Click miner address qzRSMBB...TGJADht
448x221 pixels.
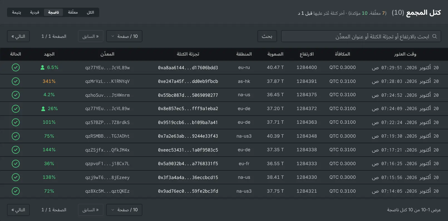click(x=107, y=136)
